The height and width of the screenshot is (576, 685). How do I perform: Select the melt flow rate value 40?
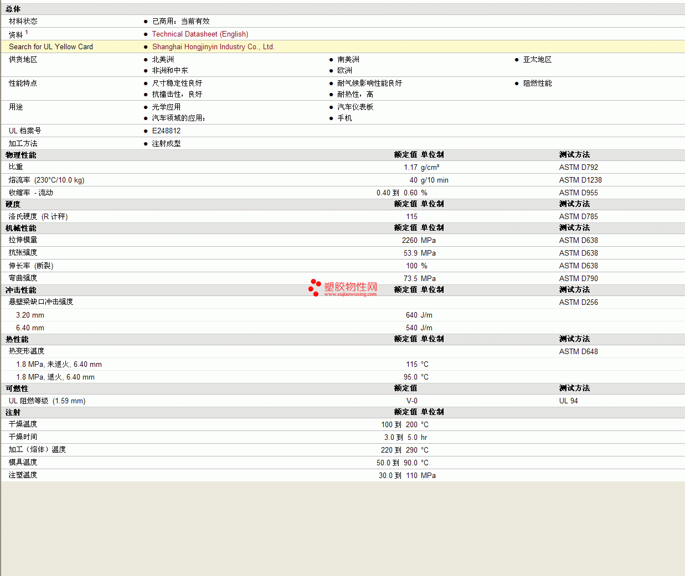pos(414,180)
